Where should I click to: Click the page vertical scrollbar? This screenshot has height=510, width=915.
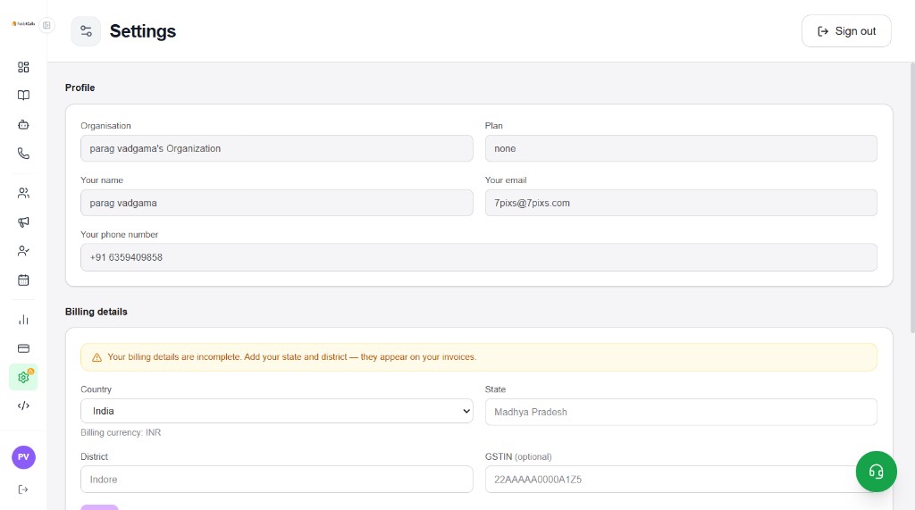pos(912,198)
